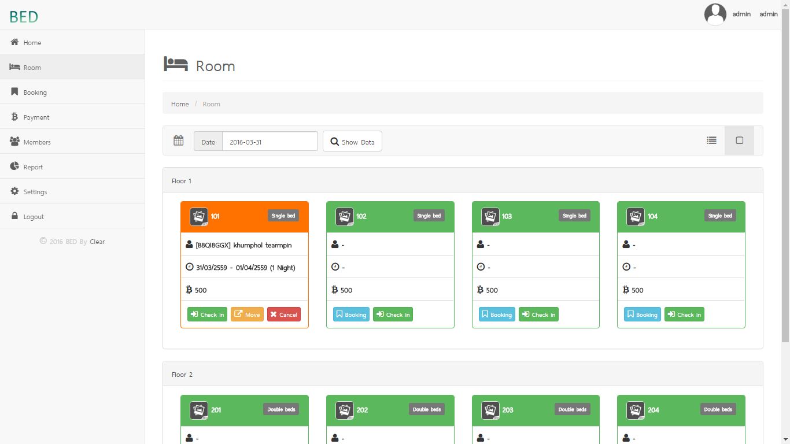This screenshot has width=790, height=444.
Task: Click the 31/03/2559 - 01/04/2559 stay dates
Action: point(232,268)
